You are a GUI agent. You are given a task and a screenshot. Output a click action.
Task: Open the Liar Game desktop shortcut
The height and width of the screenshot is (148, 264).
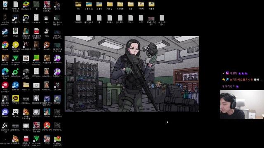coord(57,86)
